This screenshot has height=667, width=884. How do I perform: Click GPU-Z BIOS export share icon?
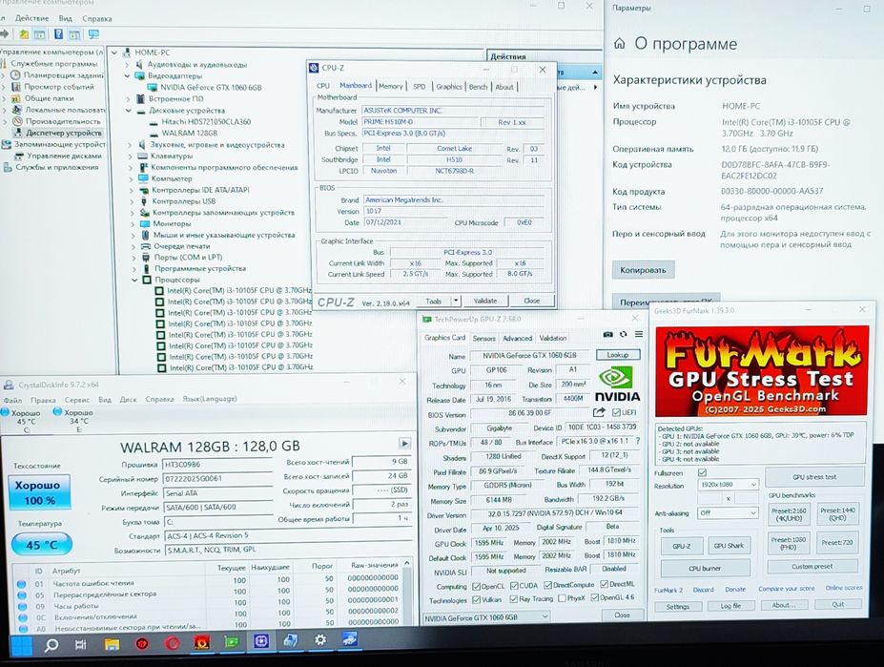coord(599,412)
